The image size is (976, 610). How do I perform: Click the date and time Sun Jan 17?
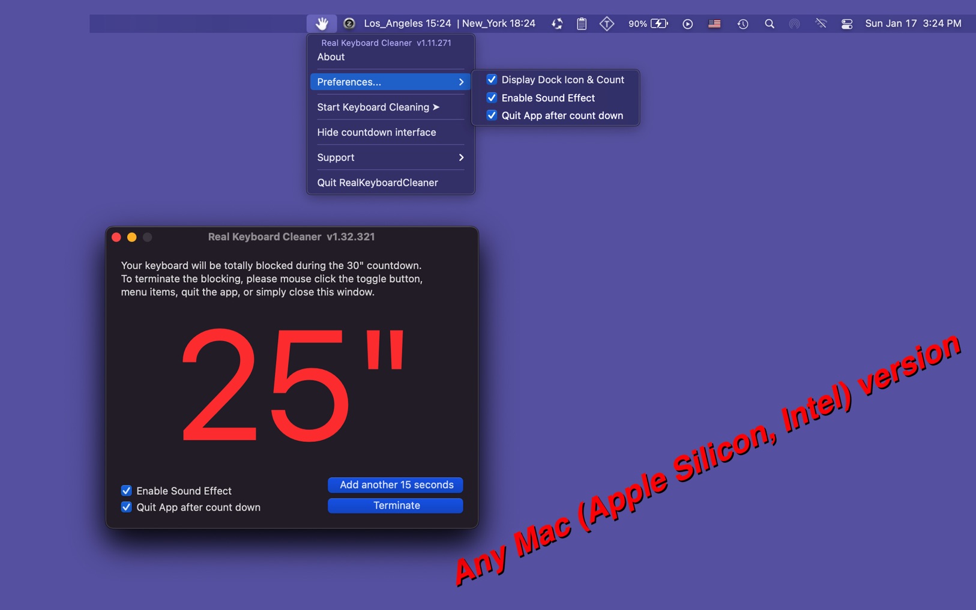coord(913,23)
